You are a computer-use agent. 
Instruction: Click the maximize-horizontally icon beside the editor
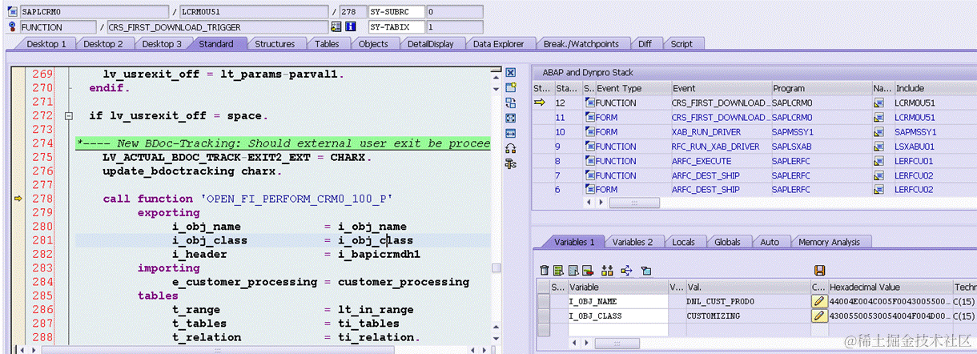coord(511,133)
